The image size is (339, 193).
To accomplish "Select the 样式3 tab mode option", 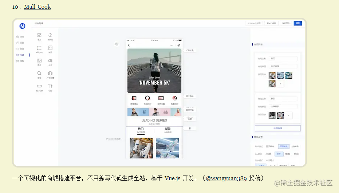I will (296, 154).
